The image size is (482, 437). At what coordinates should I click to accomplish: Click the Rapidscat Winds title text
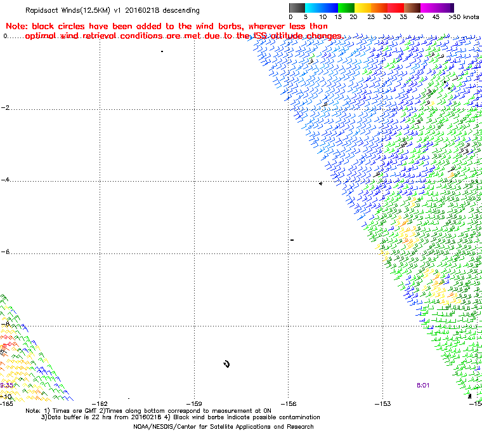coord(112,10)
